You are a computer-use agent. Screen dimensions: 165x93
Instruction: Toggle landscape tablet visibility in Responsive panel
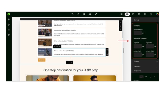coord(146,77)
